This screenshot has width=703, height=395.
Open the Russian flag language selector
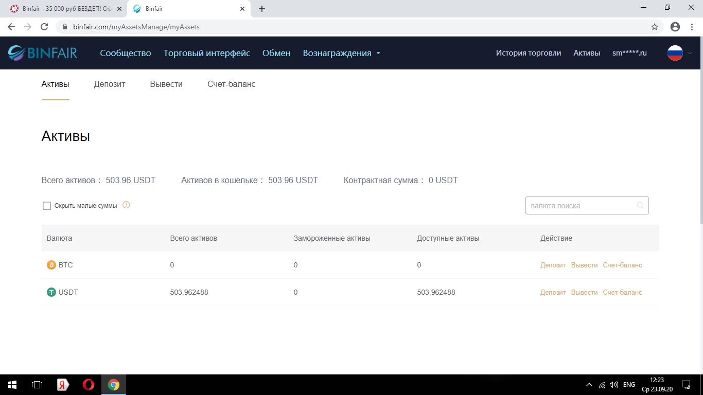[675, 53]
